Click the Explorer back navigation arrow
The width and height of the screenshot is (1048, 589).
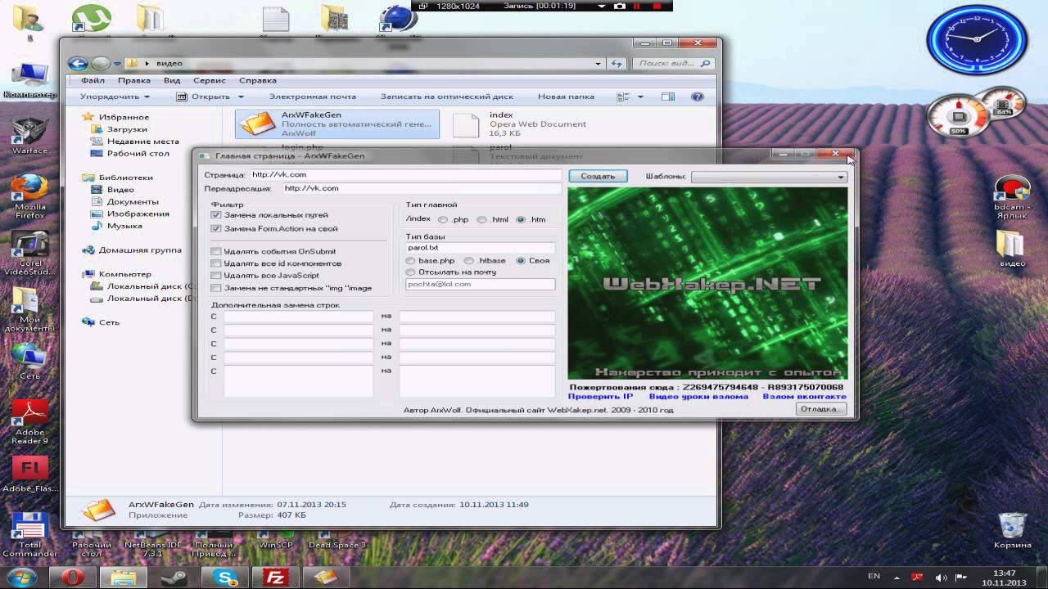pos(78,63)
